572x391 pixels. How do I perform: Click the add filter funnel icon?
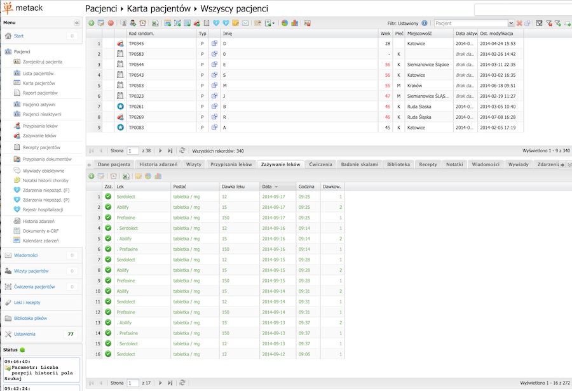coord(558,23)
